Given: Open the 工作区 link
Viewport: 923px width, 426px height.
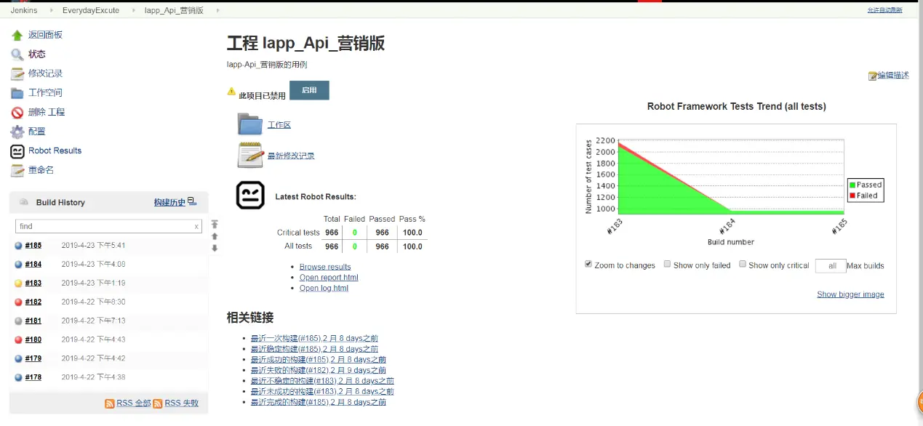Looking at the screenshot, I should tap(279, 125).
